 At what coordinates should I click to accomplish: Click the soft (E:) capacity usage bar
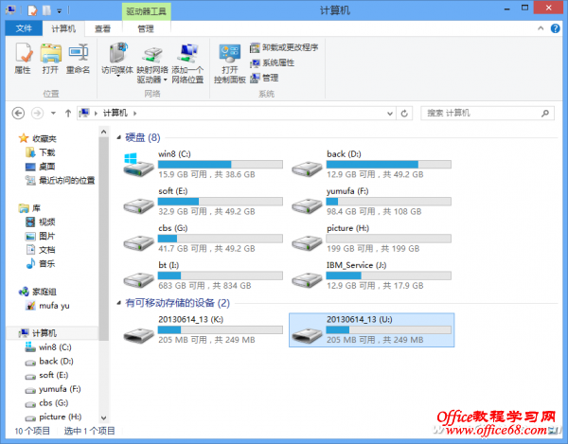pyautogui.click(x=221, y=202)
